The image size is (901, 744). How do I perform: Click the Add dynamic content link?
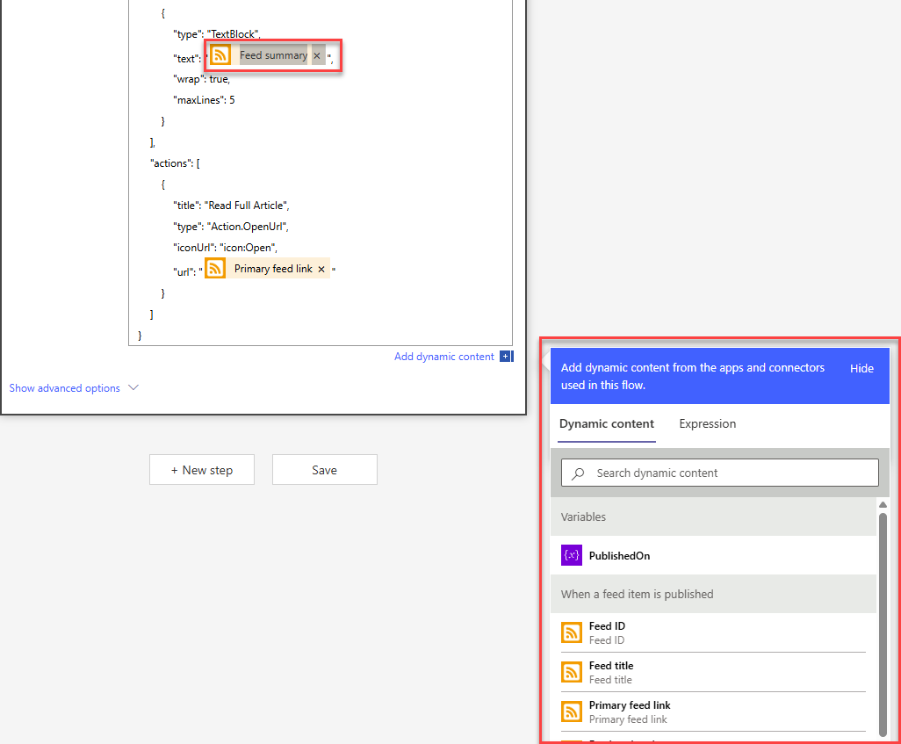(443, 357)
